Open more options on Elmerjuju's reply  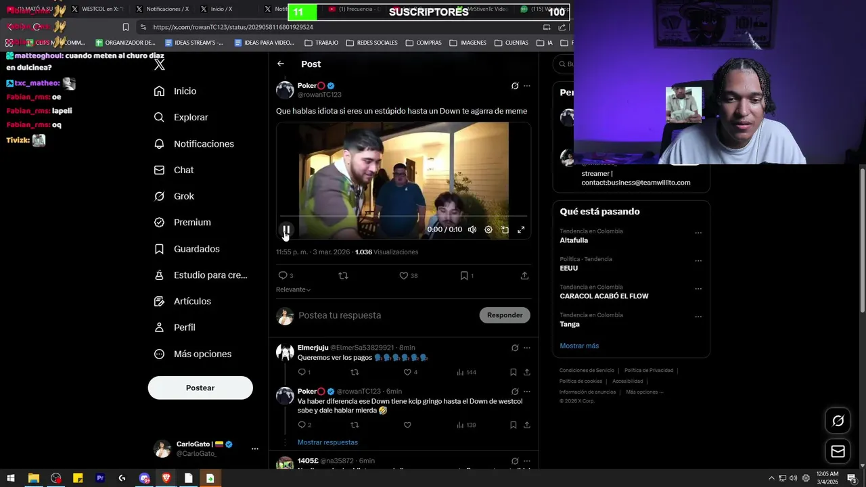pos(527,348)
